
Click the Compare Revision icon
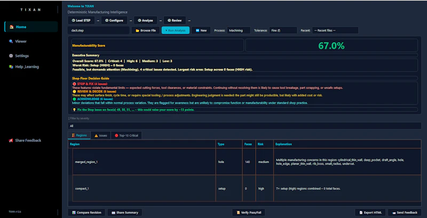click(74, 213)
